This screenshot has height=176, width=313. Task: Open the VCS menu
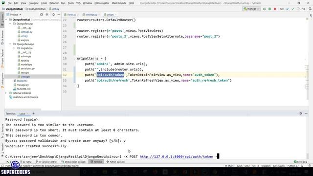[x=78, y=3]
